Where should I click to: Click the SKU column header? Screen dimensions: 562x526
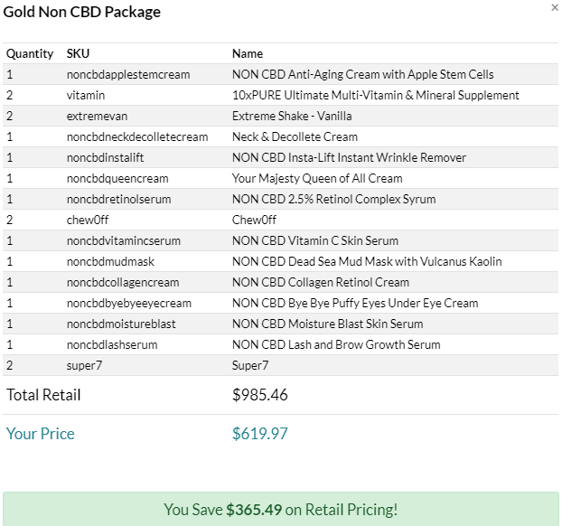point(78,54)
